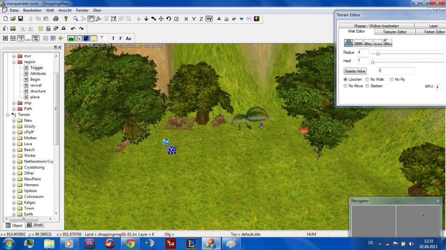Choose the Sterben radio option

pyautogui.click(x=367, y=86)
